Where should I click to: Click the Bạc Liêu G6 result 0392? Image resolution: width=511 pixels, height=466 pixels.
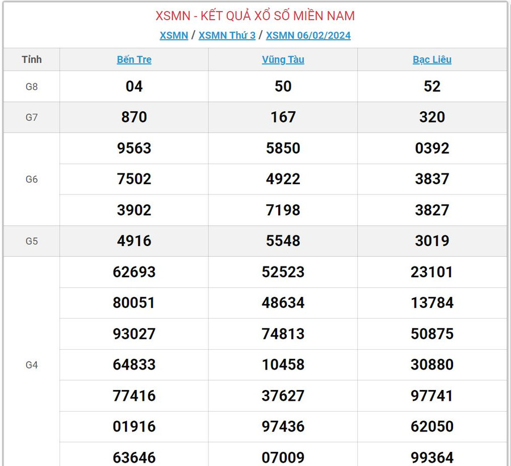(x=432, y=149)
